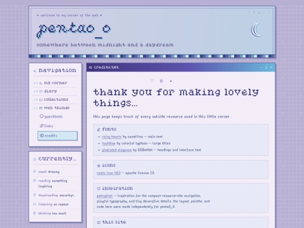Screen dimensions: 304x228
Task: Open the rainy hearts font link
Action: pyautogui.click(x=111, y=137)
